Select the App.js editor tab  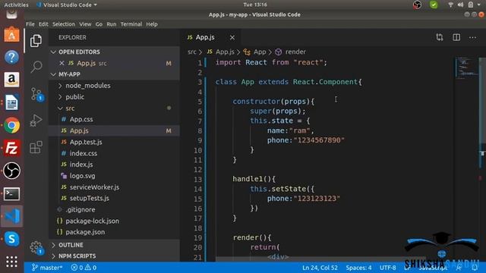click(210, 37)
